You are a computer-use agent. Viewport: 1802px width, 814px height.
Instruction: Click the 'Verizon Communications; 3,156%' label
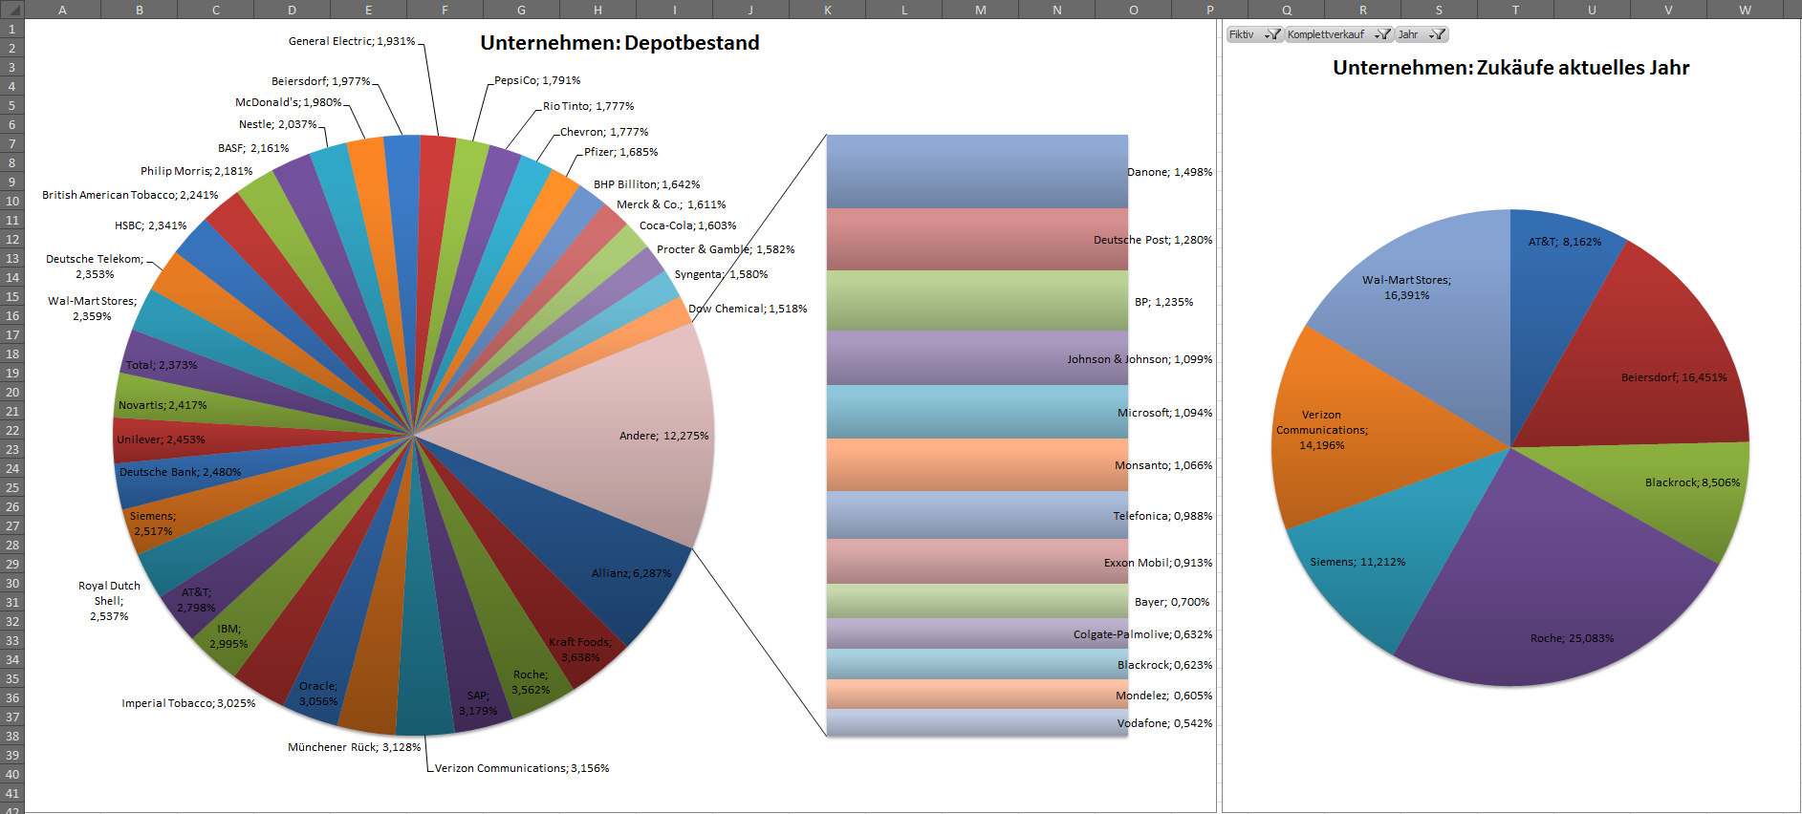(x=522, y=768)
